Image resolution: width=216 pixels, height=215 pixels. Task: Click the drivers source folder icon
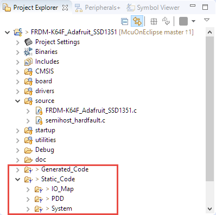28,91
